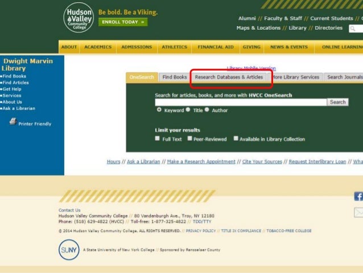Open the FINANCIAL AID menu
The height and width of the screenshot is (273, 363).
[216, 47]
